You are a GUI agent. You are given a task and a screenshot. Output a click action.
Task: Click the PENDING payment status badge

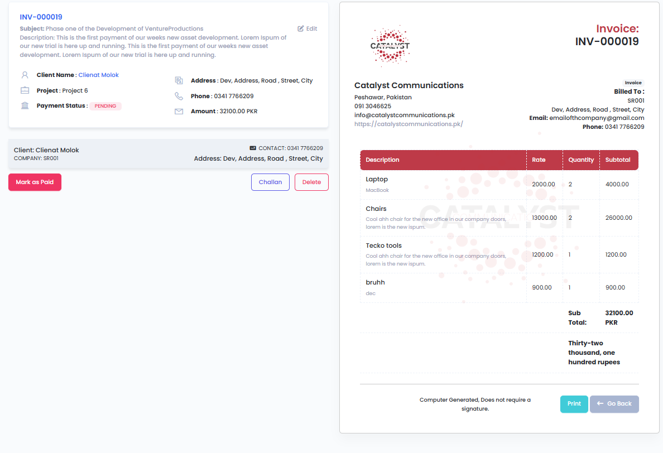105,106
